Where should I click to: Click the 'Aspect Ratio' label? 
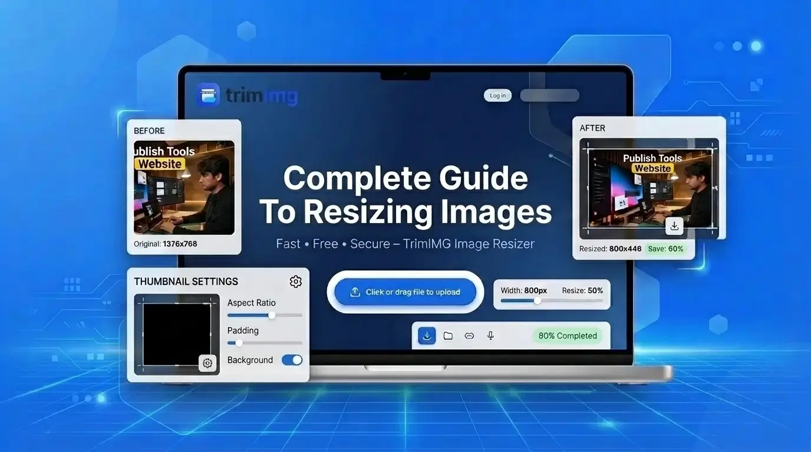point(252,303)
